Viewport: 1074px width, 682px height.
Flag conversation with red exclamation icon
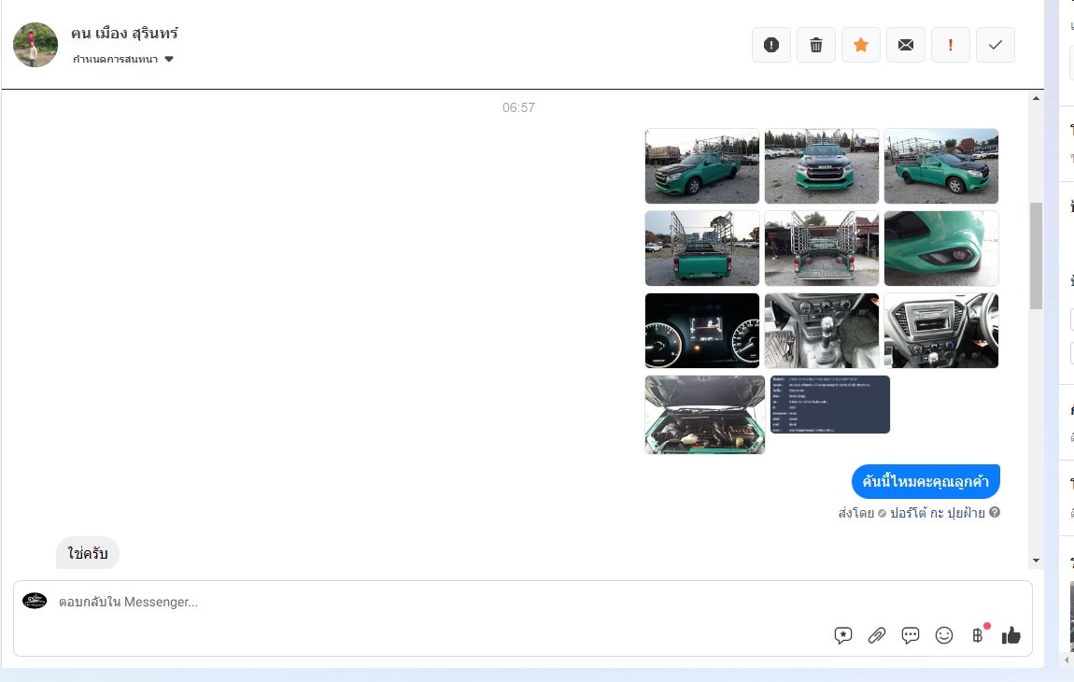[951, 45]
